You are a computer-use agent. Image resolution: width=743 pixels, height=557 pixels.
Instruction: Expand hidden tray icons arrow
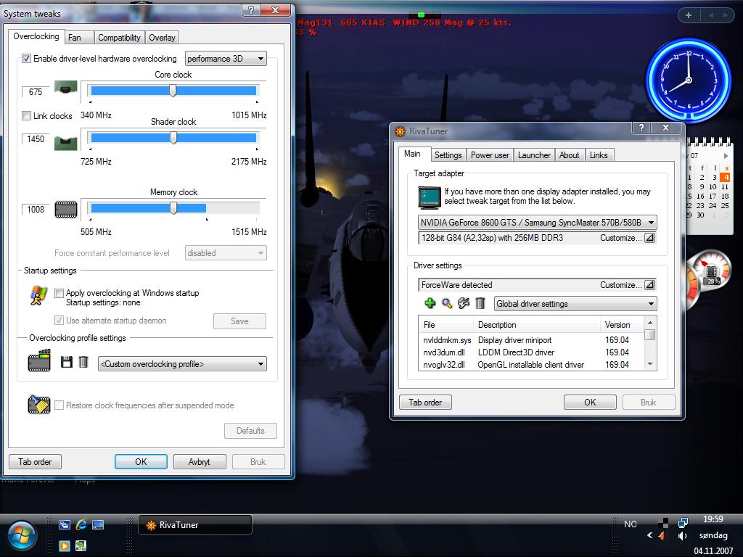[x=649, y=536]
